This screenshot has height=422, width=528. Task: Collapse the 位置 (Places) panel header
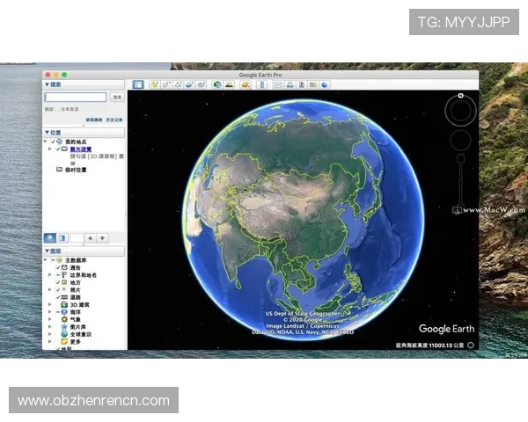click(47, 132)
